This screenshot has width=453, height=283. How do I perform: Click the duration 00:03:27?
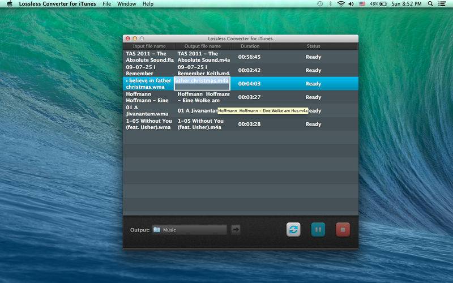[x=249, y=97]
